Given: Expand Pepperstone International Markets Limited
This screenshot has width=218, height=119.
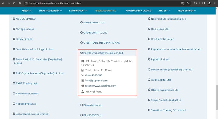Looking at the screenshot, I should click(x=174, y=49).
